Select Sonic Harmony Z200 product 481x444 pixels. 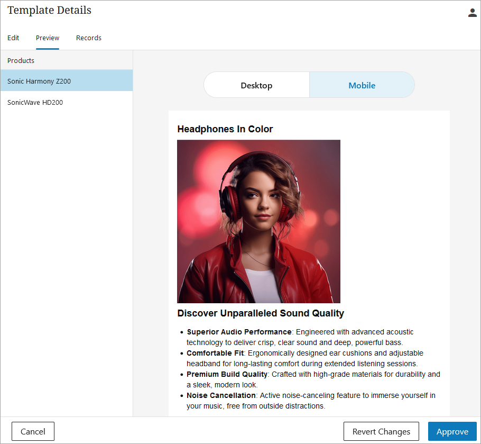(39, 81)
